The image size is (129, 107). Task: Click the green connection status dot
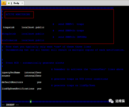coord(9,3)
